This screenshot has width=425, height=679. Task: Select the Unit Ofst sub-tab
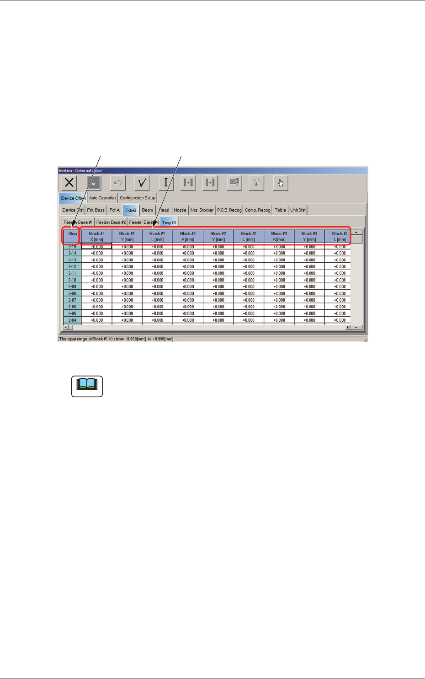click(x=298, y=210)
